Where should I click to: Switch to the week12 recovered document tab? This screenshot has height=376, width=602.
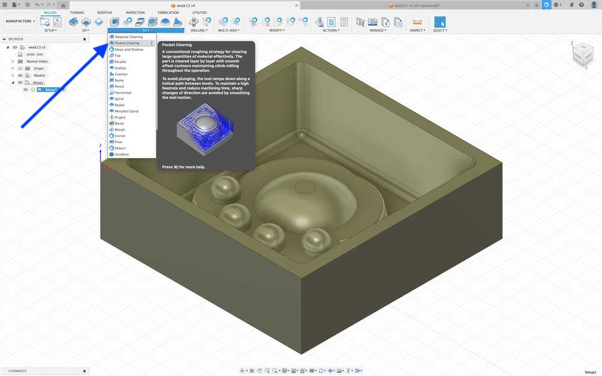[416, 5]
